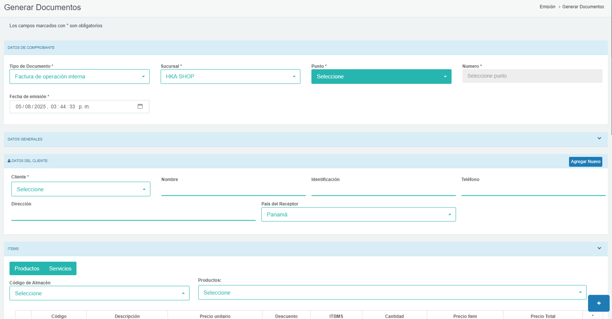Click the Dirección input field
The width and height of the screenshot is (612, 319).
pos(133,214)
